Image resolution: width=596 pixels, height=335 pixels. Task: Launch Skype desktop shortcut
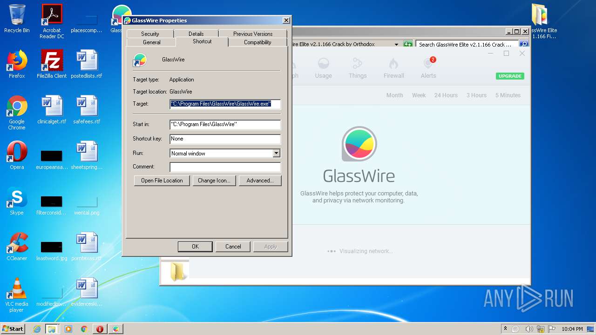coord(17,201)
